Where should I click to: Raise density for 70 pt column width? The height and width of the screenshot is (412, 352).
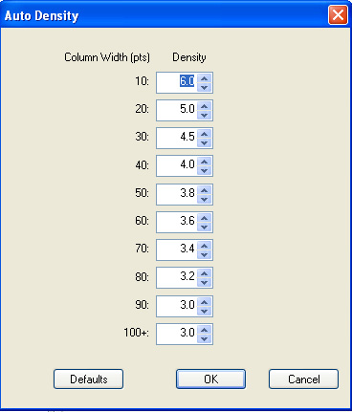(x=204, y=246)
